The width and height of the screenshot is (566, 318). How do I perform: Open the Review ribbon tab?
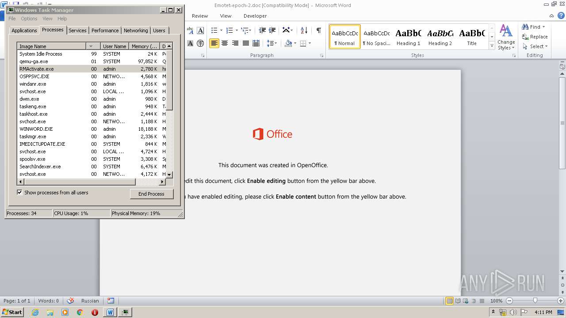[200, 16]
